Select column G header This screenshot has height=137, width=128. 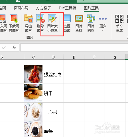click(115, 57)
